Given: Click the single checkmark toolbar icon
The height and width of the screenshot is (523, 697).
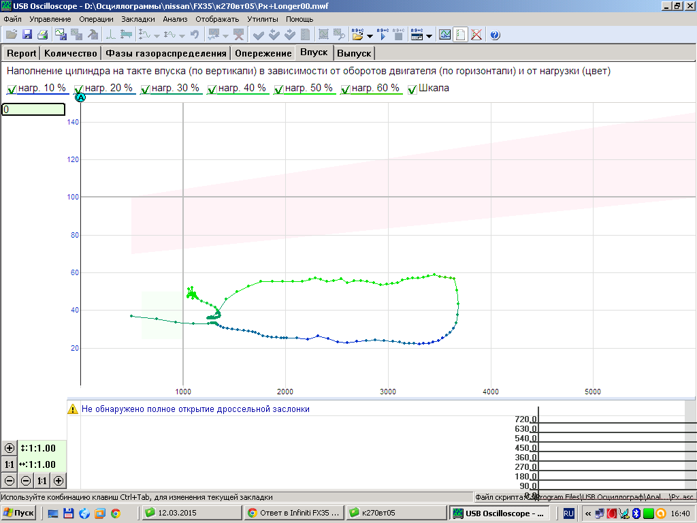Looking at the screenshot, I should pyautogui.click(x=258, y=35).
